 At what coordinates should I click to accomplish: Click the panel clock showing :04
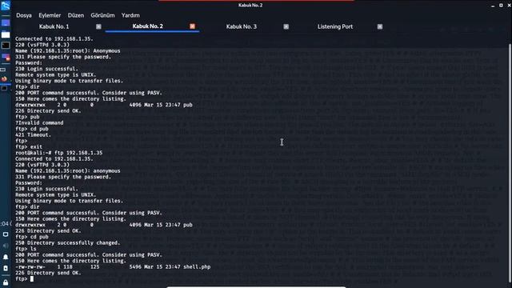5,224
